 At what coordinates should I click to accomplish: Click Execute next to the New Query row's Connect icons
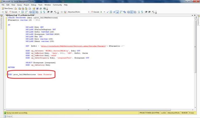(13, 12)
